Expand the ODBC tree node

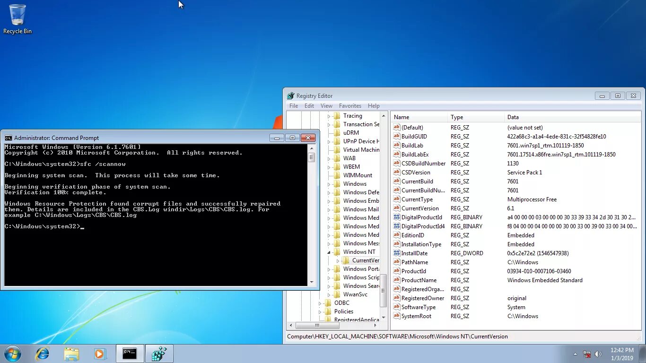pyautogui.click(x=320, y=303)
